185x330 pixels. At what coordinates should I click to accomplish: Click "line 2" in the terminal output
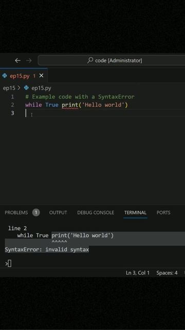[x=17, y=228]
